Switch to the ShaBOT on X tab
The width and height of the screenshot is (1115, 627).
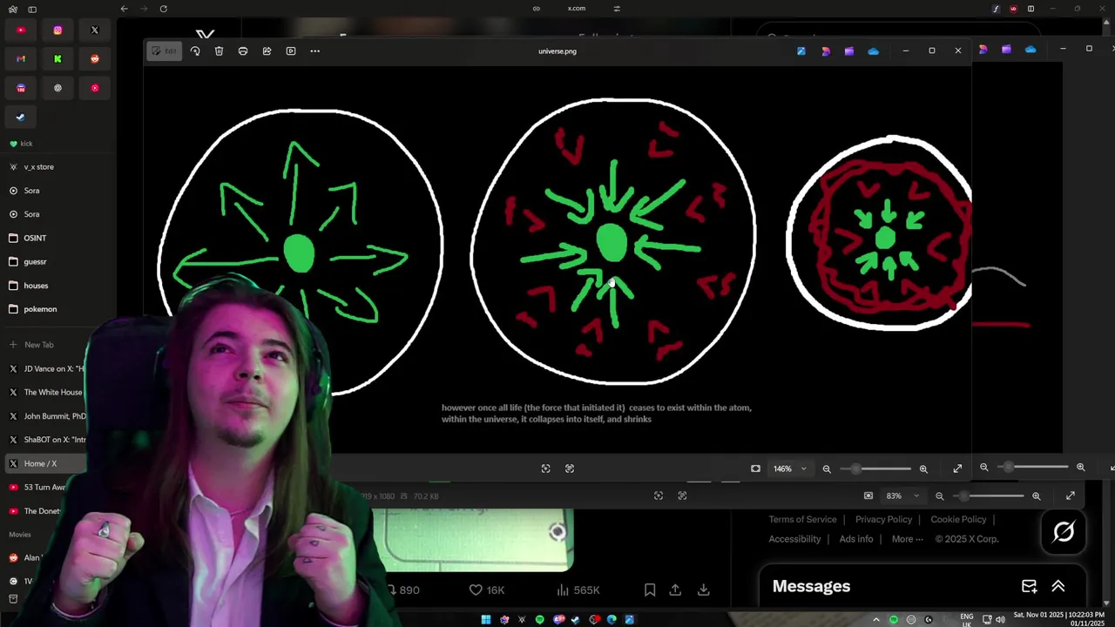[x=45, y=440]
